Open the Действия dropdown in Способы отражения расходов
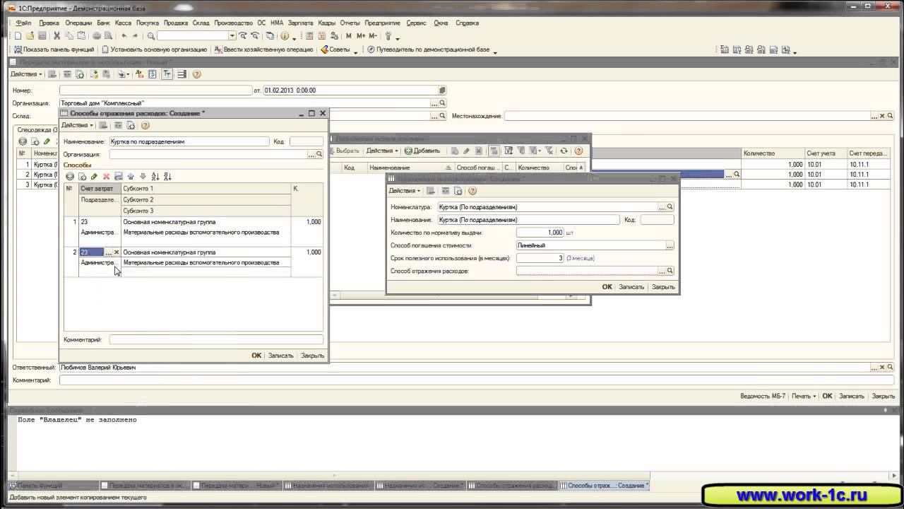This screenshot has width=904, height=509. point(77,125)
